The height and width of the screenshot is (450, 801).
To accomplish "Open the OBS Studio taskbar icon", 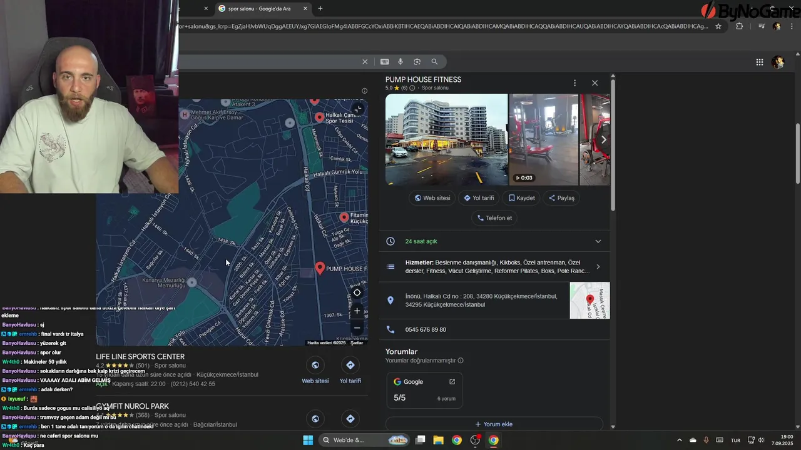I will coord(475,440).
